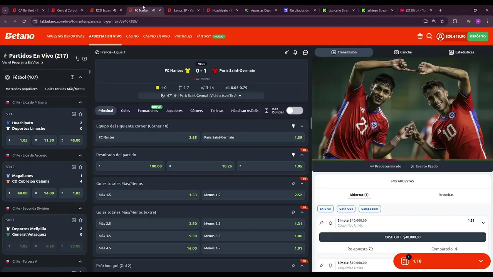
Task: Pin the Goles totales Más/Menos (extra) market
Action: tap(293, 212)
